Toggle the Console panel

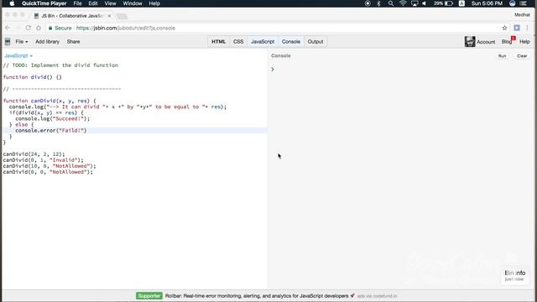point(291,41)
